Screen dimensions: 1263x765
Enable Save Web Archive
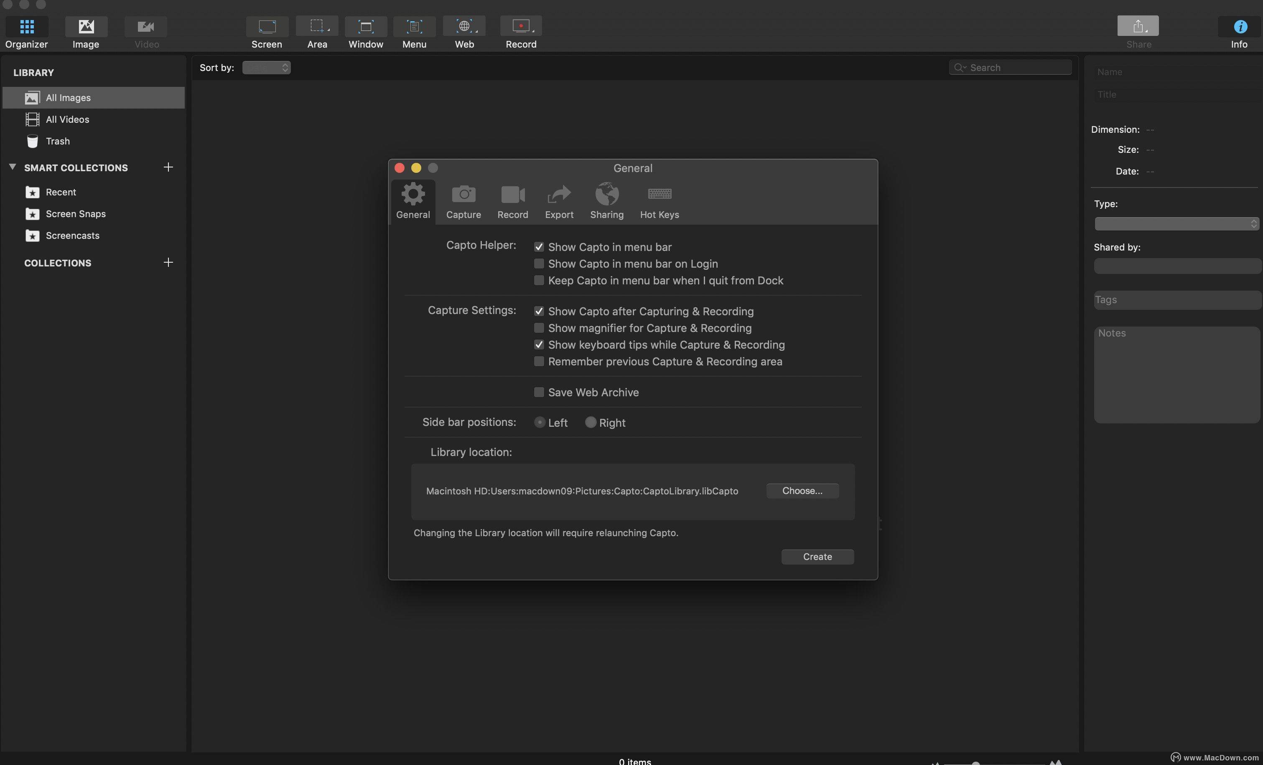[539, 392]
